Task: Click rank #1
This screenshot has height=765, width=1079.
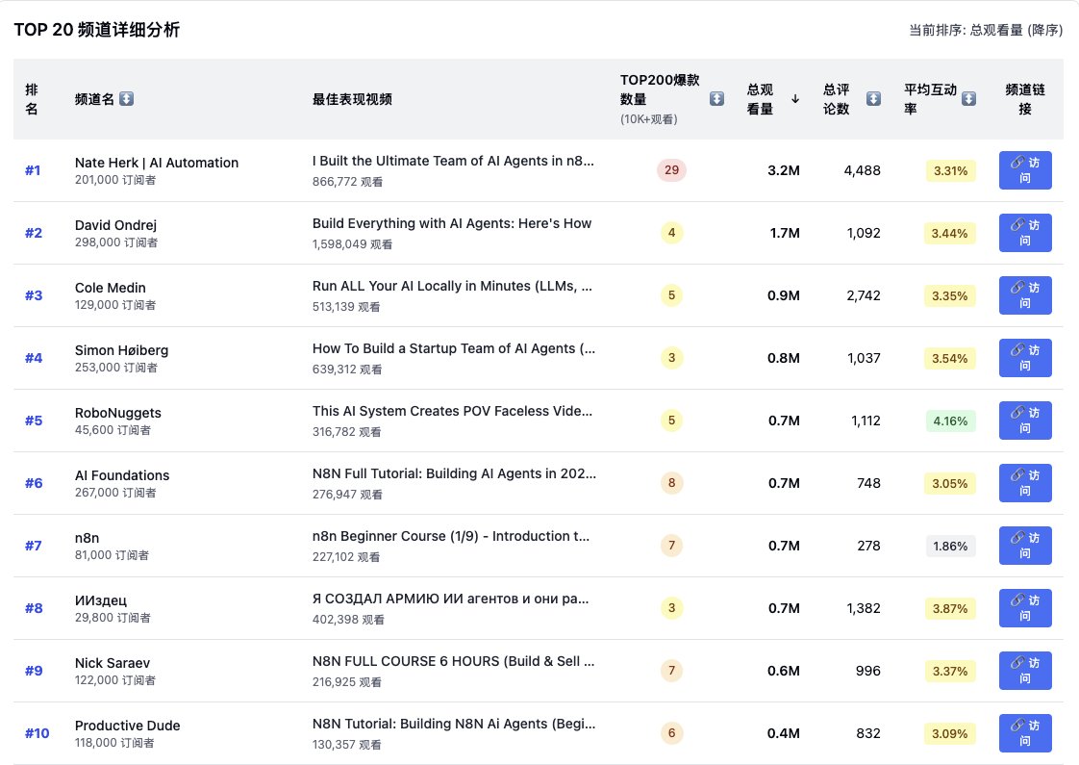Action: (x=33, y=170)
